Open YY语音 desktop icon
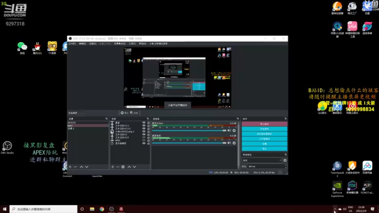The image size is (379, 213). point(52,48)
